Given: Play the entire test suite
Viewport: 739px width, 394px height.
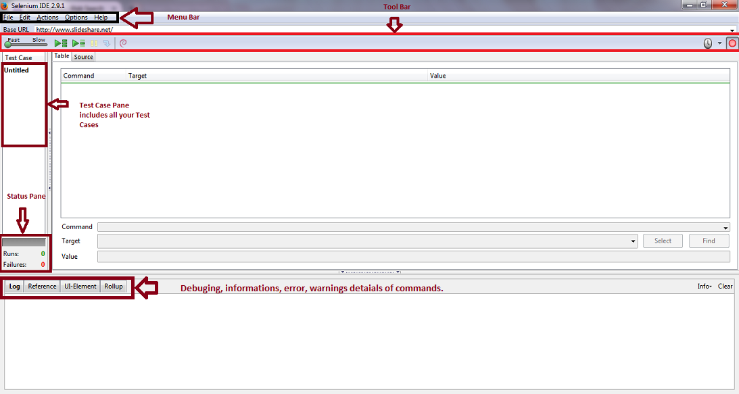Looking at the screenshot, I should (59, 43).
